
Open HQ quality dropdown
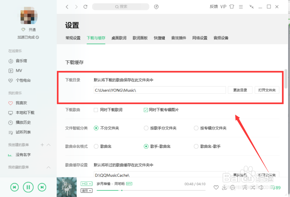pyautogui.click(x=86, y=184)
